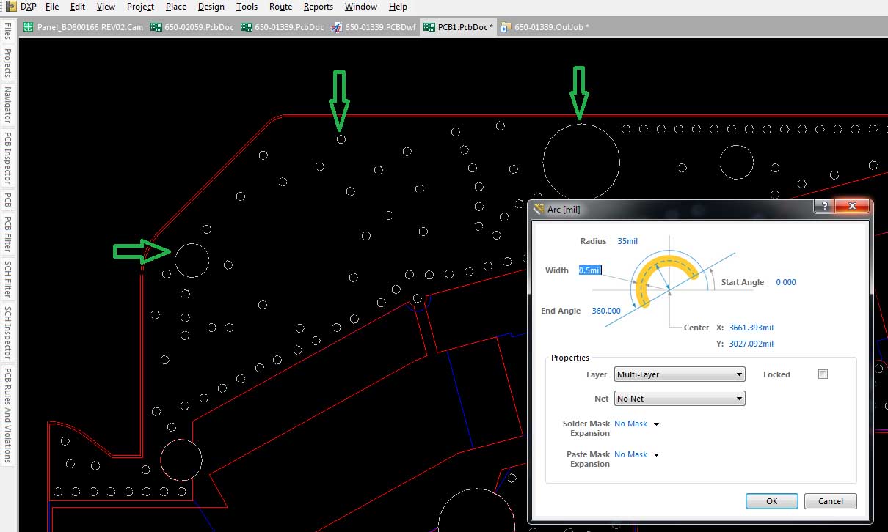The width and height of the screenshot is (888, 532).
Task: Open the Net dropdown showing No Net
Action: pos(680,399)
